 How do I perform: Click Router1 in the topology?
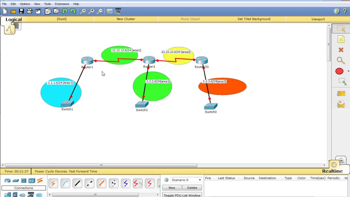coord(87,61)
